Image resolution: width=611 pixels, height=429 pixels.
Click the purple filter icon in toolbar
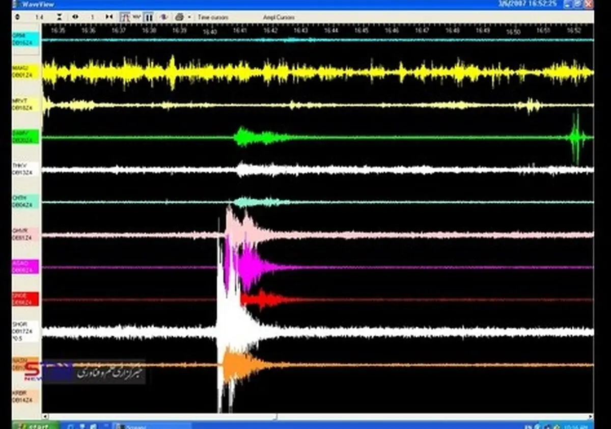point(164,17)
